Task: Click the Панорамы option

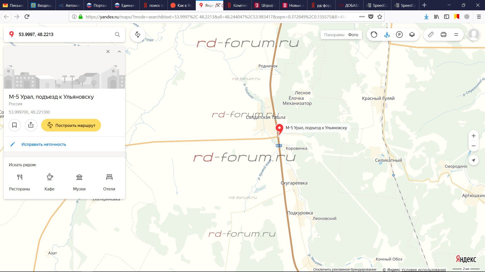Action: (334, 35)
